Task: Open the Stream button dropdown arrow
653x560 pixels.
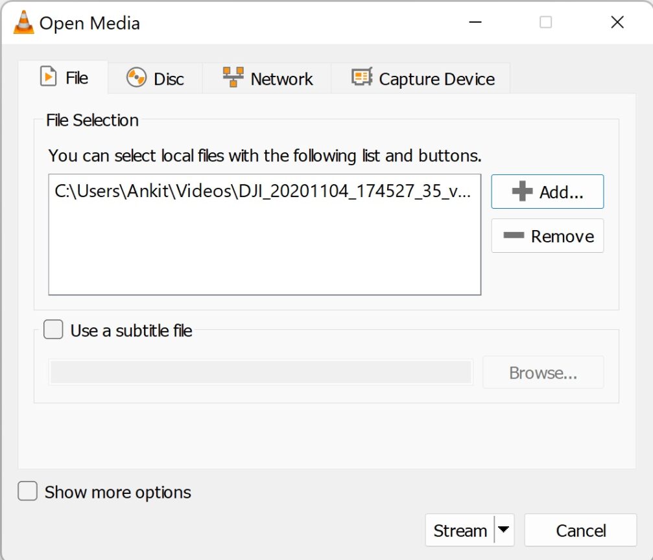Action: click(x=504, y=530)
